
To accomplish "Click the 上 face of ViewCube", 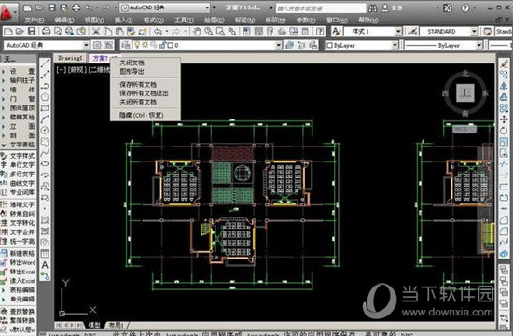I will 465,92.
